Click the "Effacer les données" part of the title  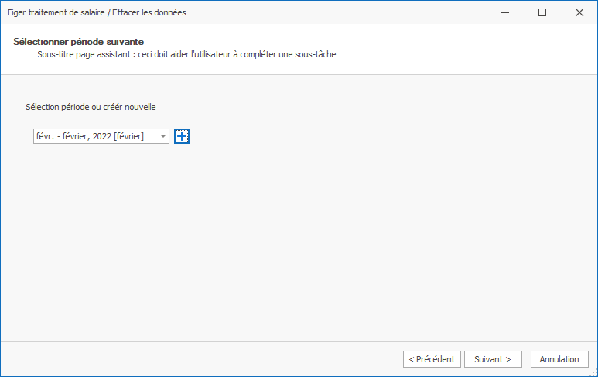coord(149,12)
